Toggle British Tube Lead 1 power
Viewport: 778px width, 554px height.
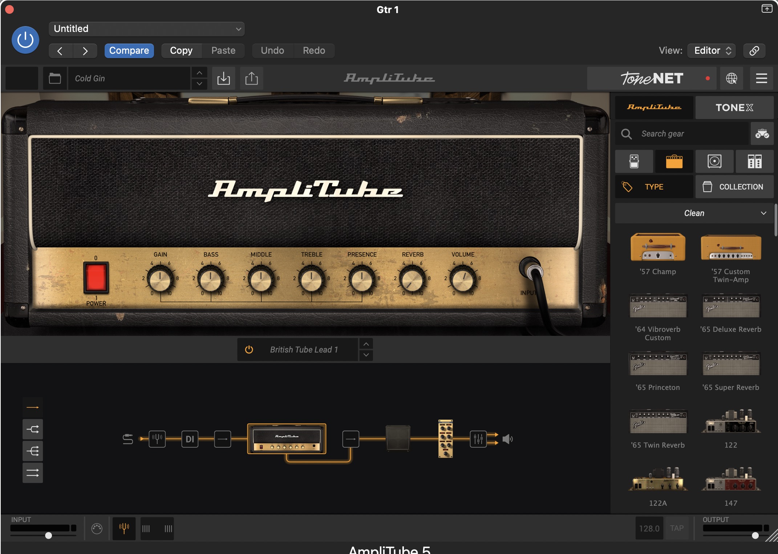[x=249, y=350]
